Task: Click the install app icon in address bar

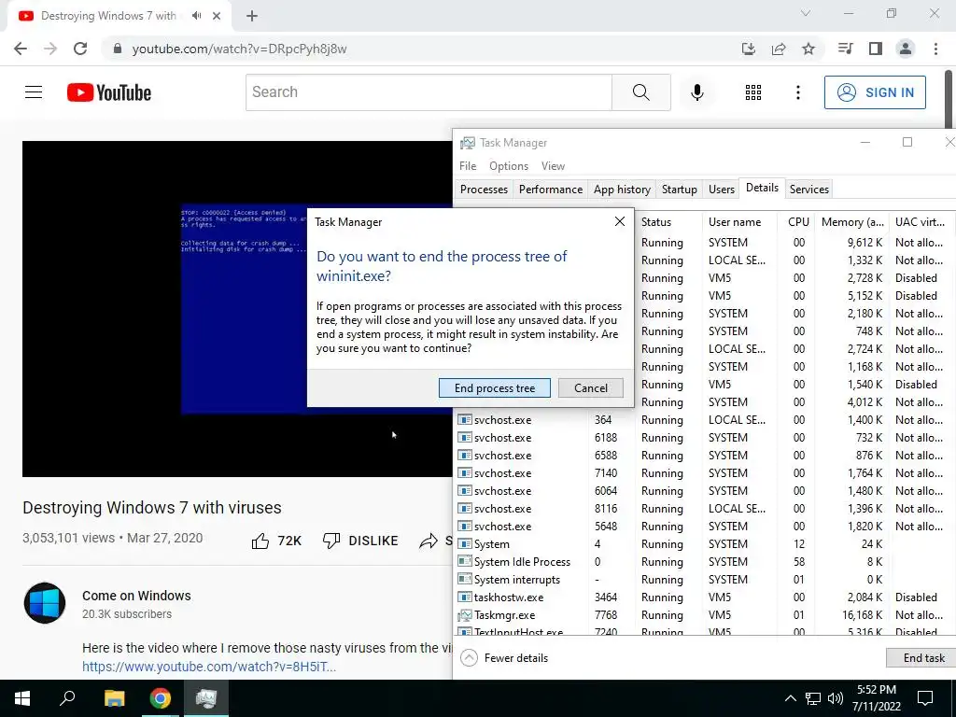Action: 749,49
